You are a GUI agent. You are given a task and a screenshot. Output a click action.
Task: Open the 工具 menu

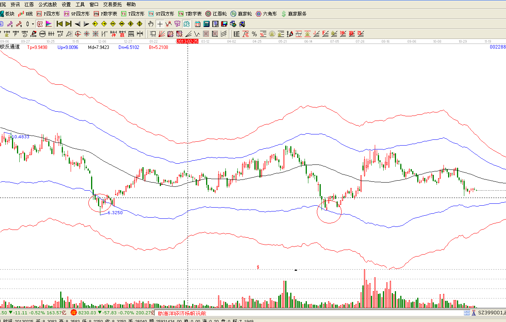coord(80,5)
